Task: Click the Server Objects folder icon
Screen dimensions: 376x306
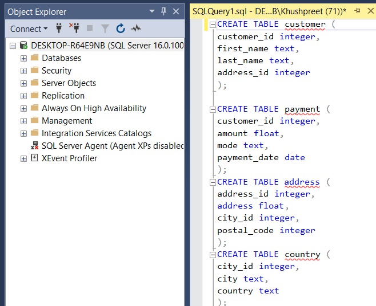Action: [34, 83]
